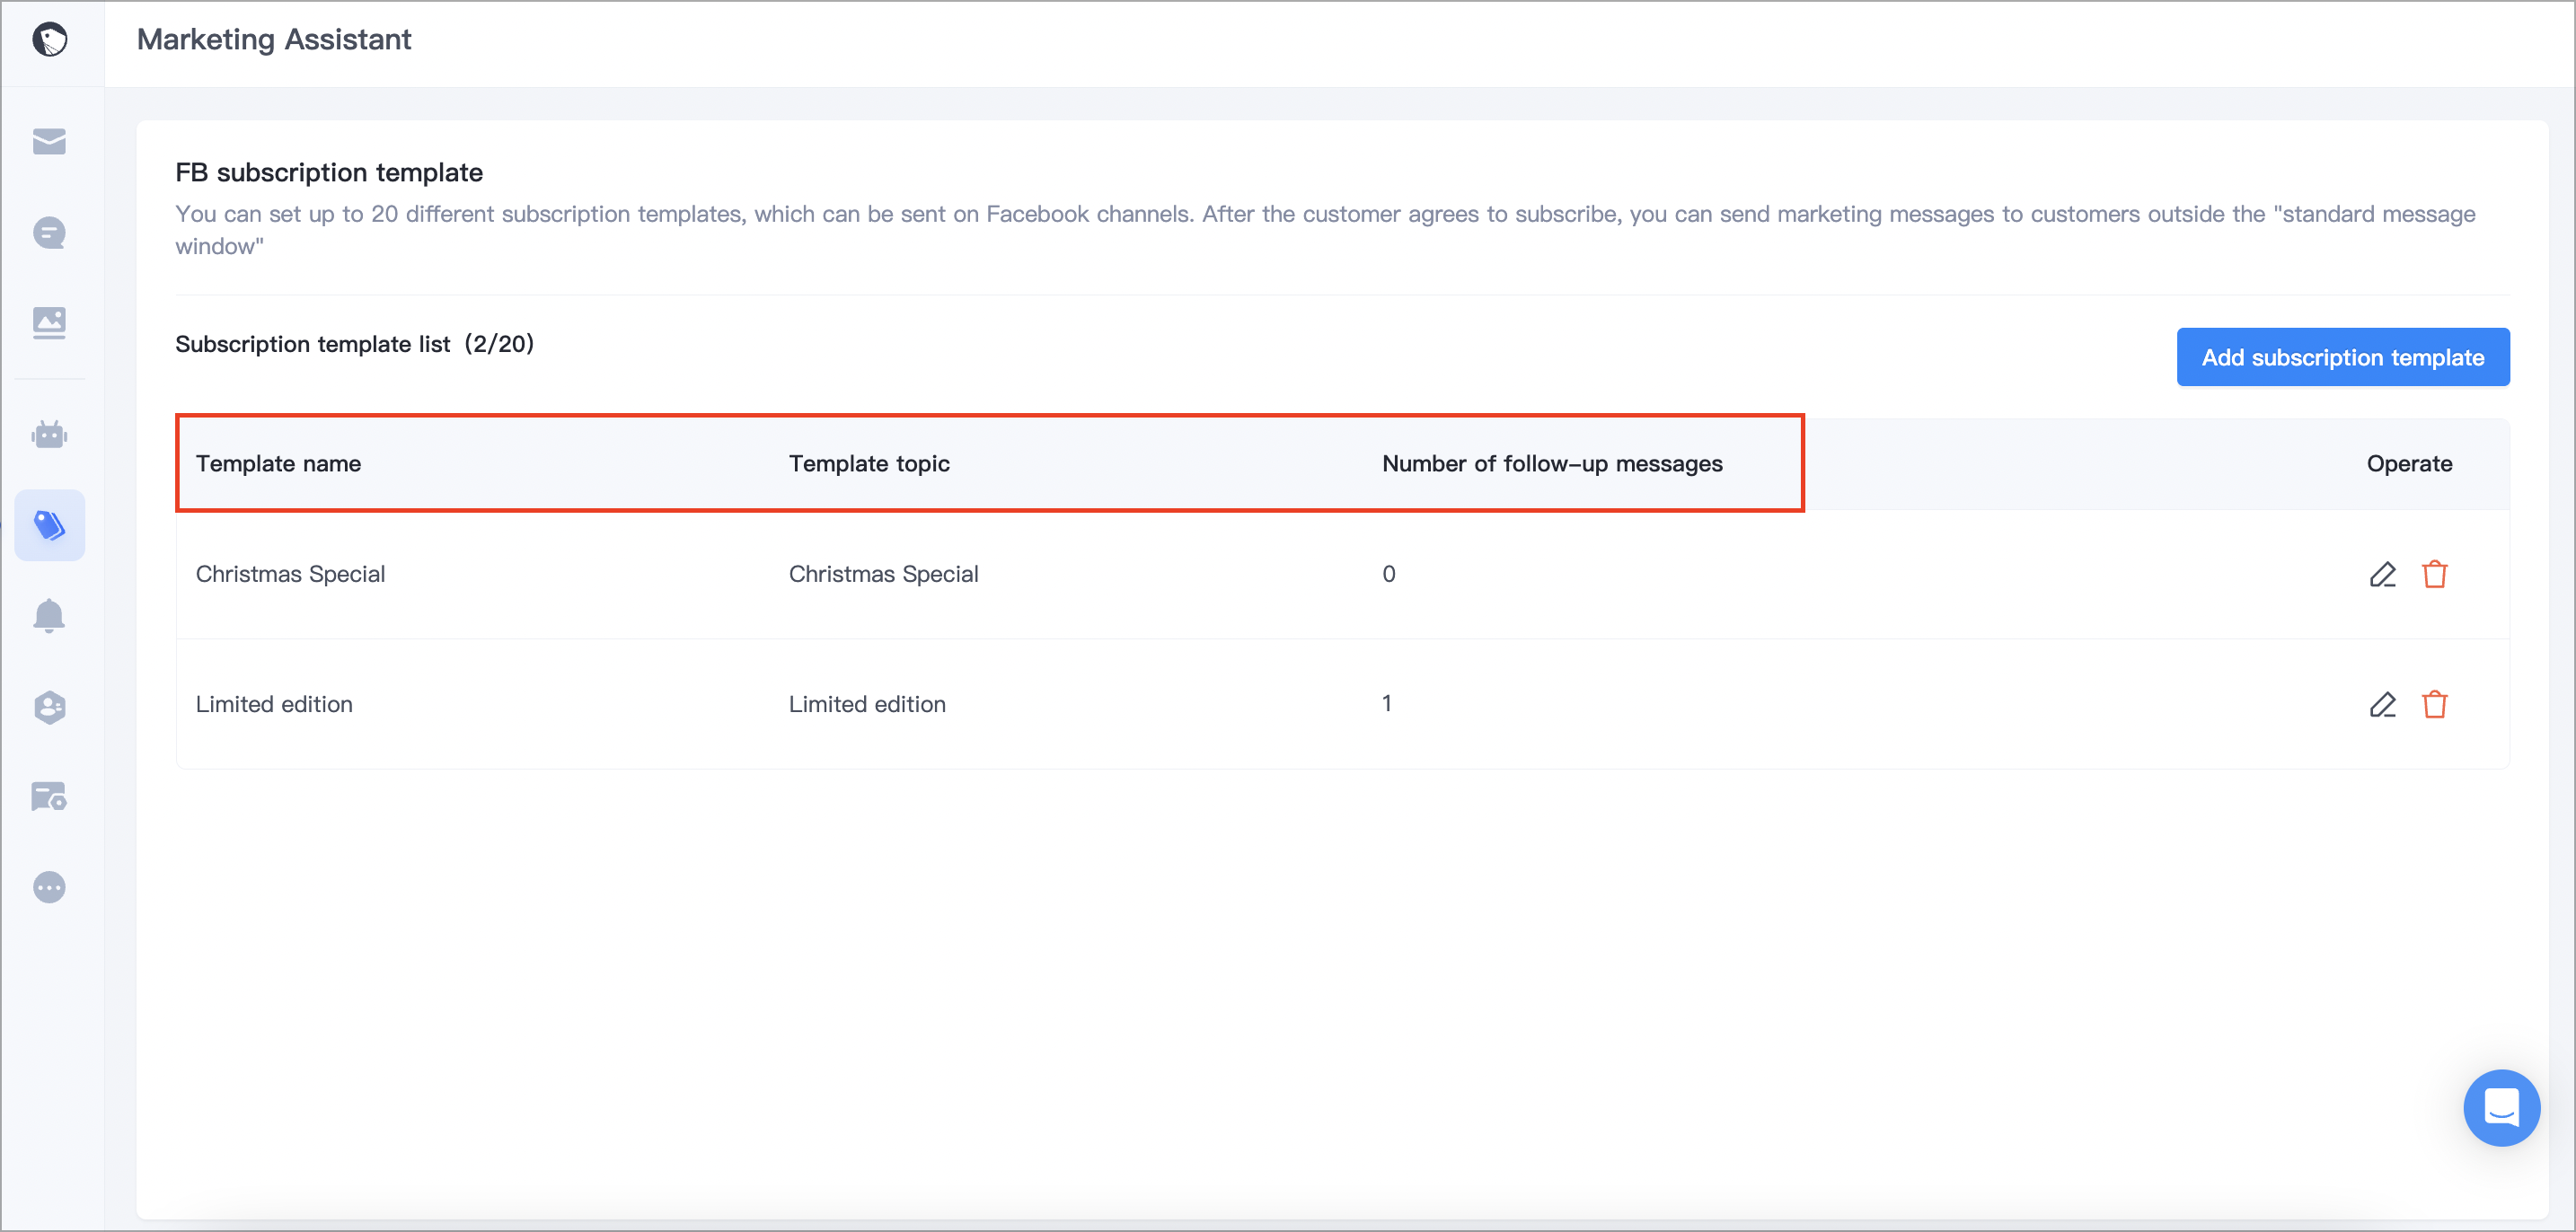Click Number of follow-up messages header
The height and width of the screenshot is (1232, 2576).
coord(1551,464)
